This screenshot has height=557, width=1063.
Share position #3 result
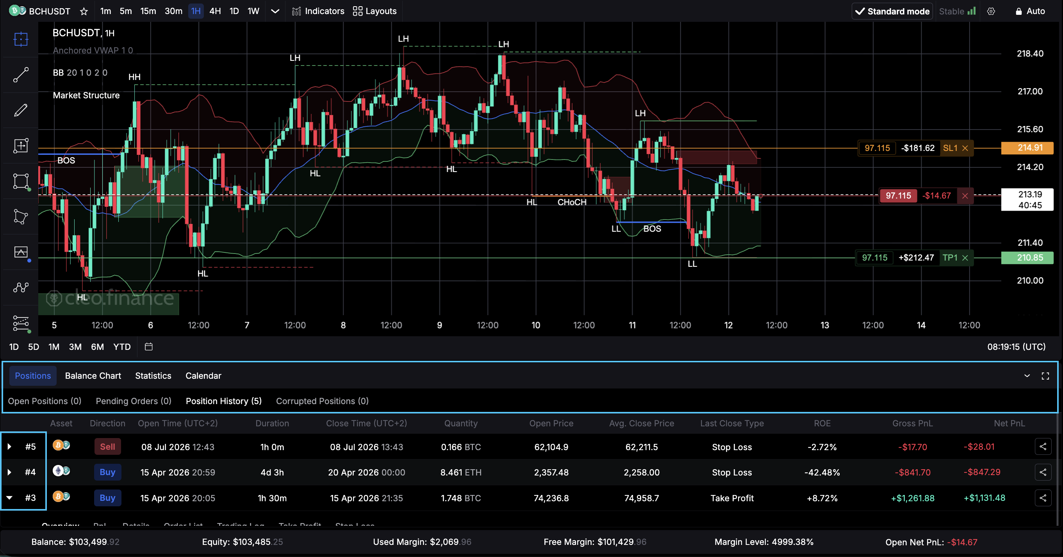1043,498
